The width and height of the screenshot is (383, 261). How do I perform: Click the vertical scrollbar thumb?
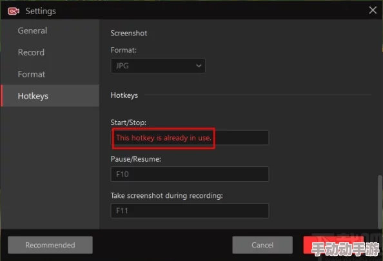[x=380, y=202]
